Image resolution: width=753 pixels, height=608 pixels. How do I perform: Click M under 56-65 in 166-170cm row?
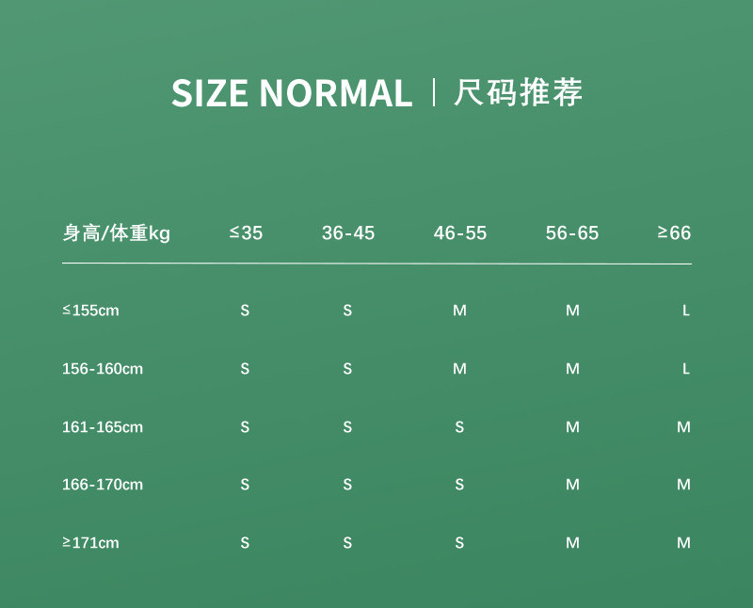pyautogui.click(x=572, y=485)
